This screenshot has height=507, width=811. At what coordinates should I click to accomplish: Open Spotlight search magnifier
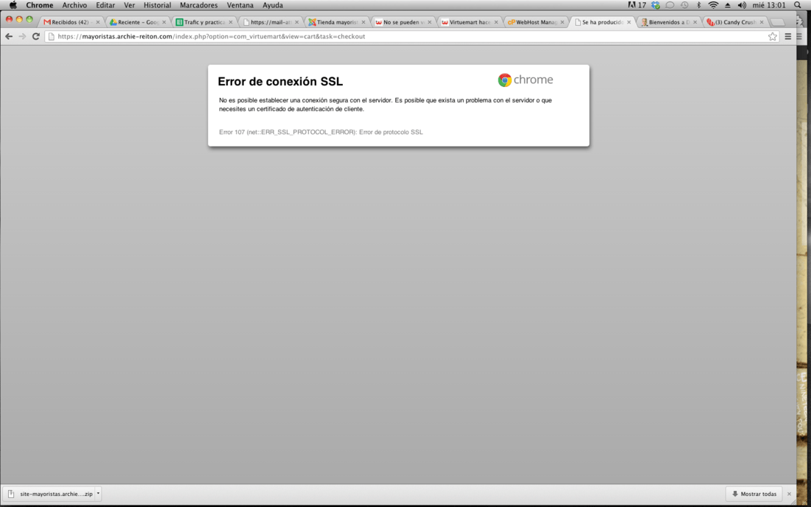tap(798, 5)
